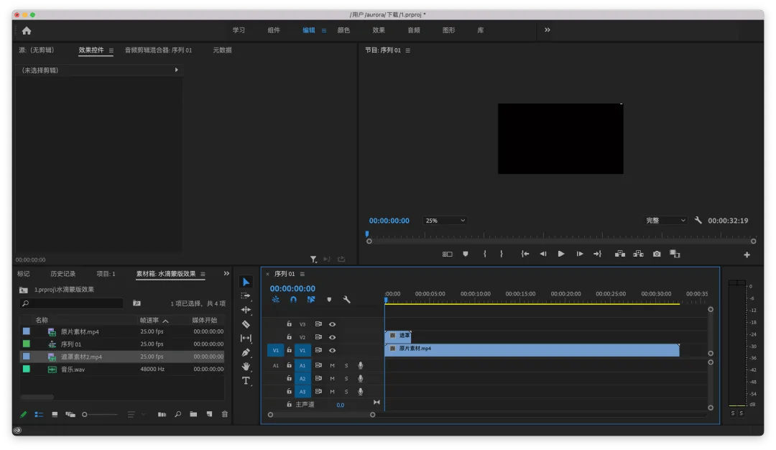Click the Mark In button
Viewport: 776px width, 450px height.
point(484,254)
